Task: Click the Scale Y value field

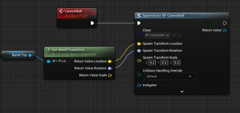Action: [x=164, y=62]
